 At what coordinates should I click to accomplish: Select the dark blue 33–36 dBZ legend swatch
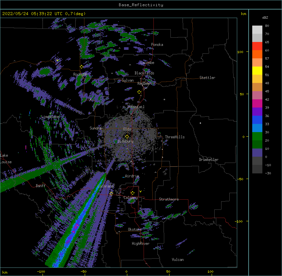[x=257, y=120]
